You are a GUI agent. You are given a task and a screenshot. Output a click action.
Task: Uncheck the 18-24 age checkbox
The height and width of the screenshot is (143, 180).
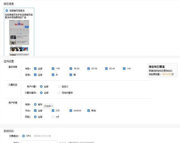71,68
